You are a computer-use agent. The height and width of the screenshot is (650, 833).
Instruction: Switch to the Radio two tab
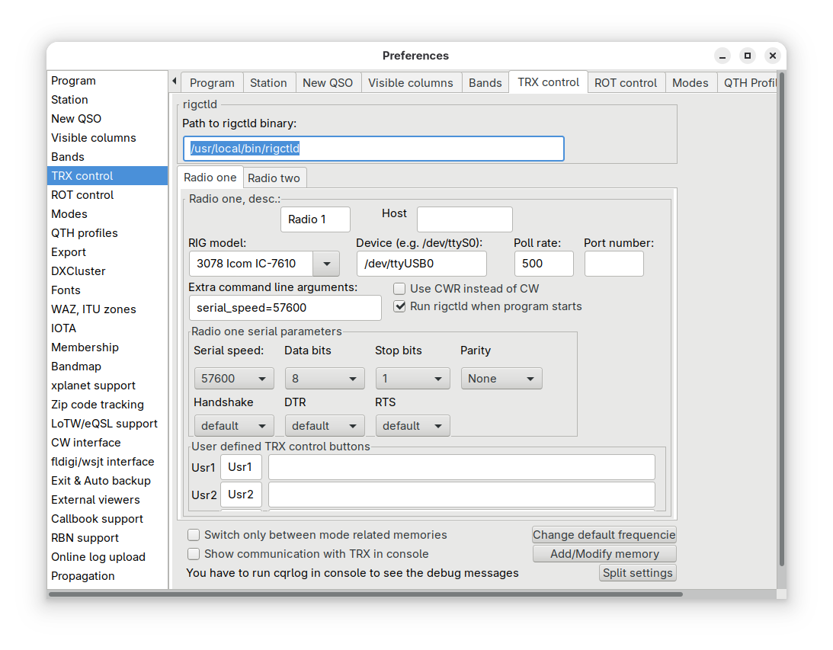coord(274,178)
